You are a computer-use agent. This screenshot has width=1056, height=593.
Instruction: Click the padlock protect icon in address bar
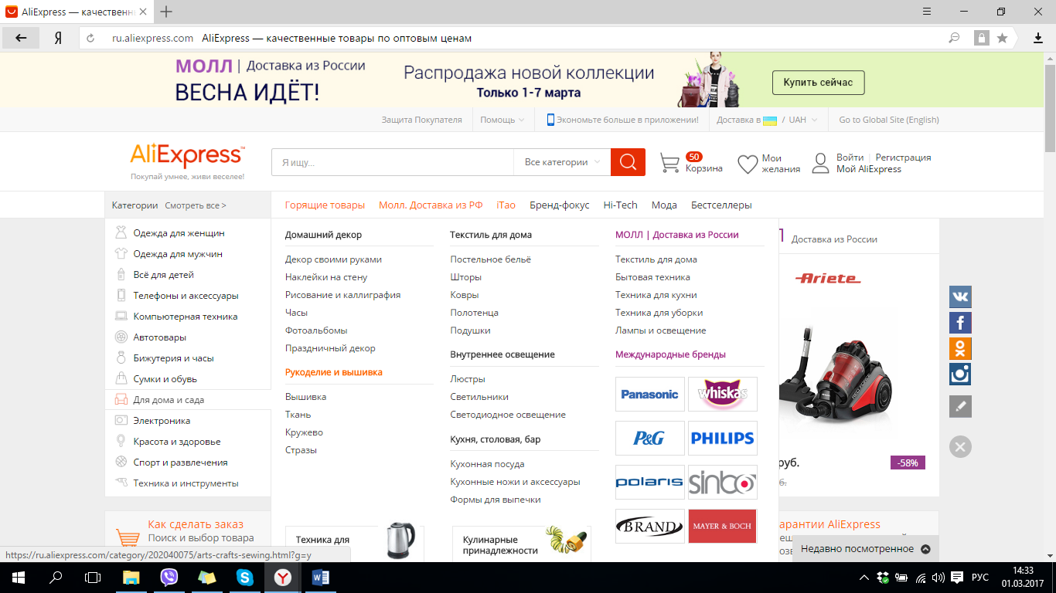(x=982, y=38)
